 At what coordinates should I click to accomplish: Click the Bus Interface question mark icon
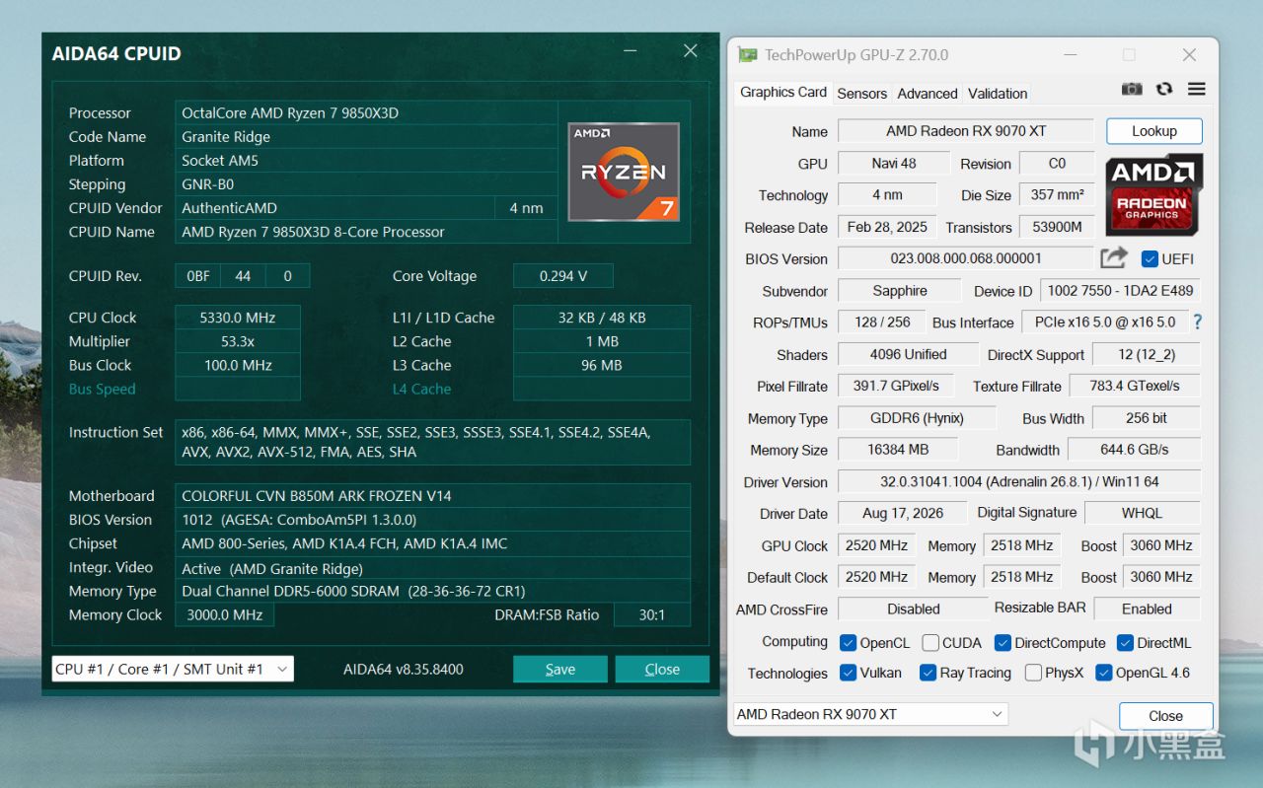point(1198,322)
